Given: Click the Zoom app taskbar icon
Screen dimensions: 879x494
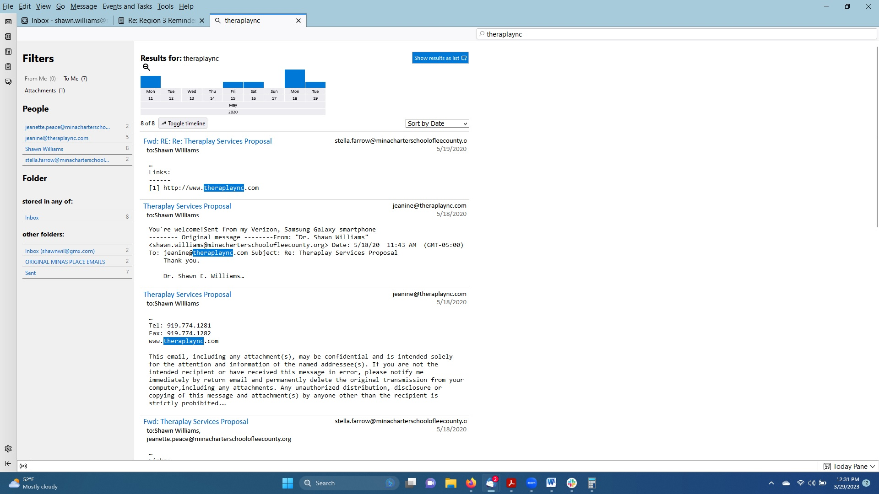Looking at the screenshot, I should (531, 483).
